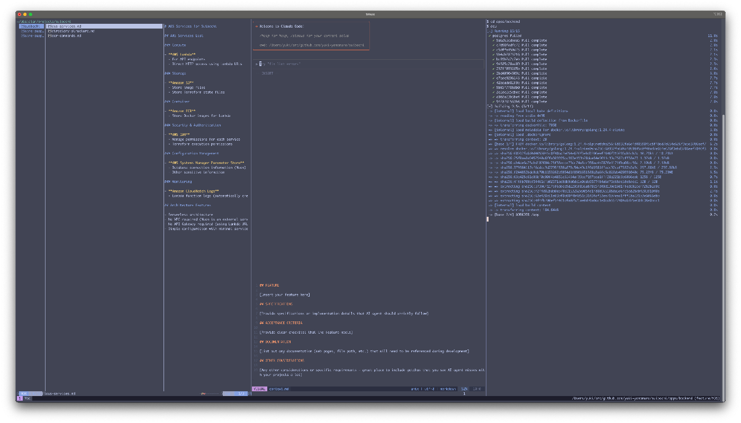This screenshot has width=741, height=423.
Task: Click 'AWS Systems Manager Parameter Store' line
Action: (x=204, y=163)
